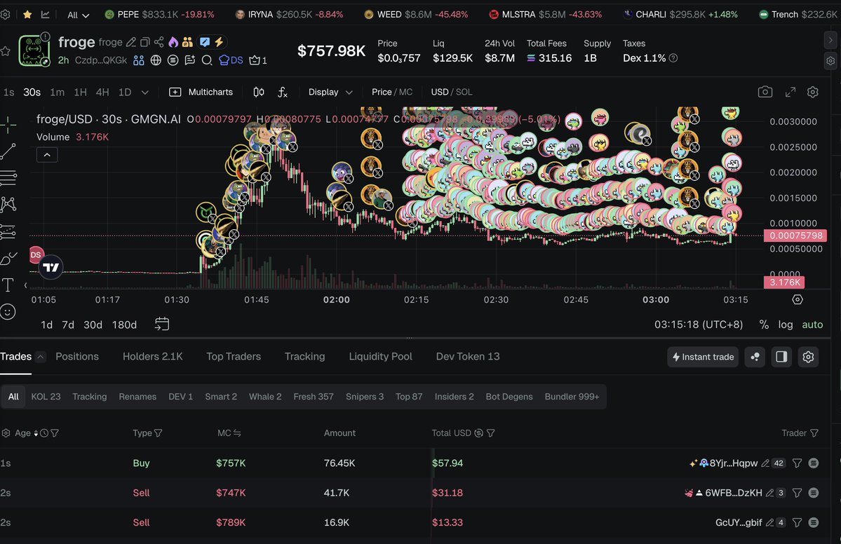Toggle the side panel layout icon
The image size is (841, 544).
pos(781,357)
